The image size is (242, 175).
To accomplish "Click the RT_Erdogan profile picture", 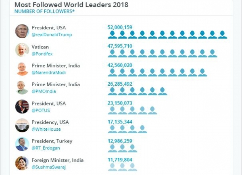I will point(22,144).
